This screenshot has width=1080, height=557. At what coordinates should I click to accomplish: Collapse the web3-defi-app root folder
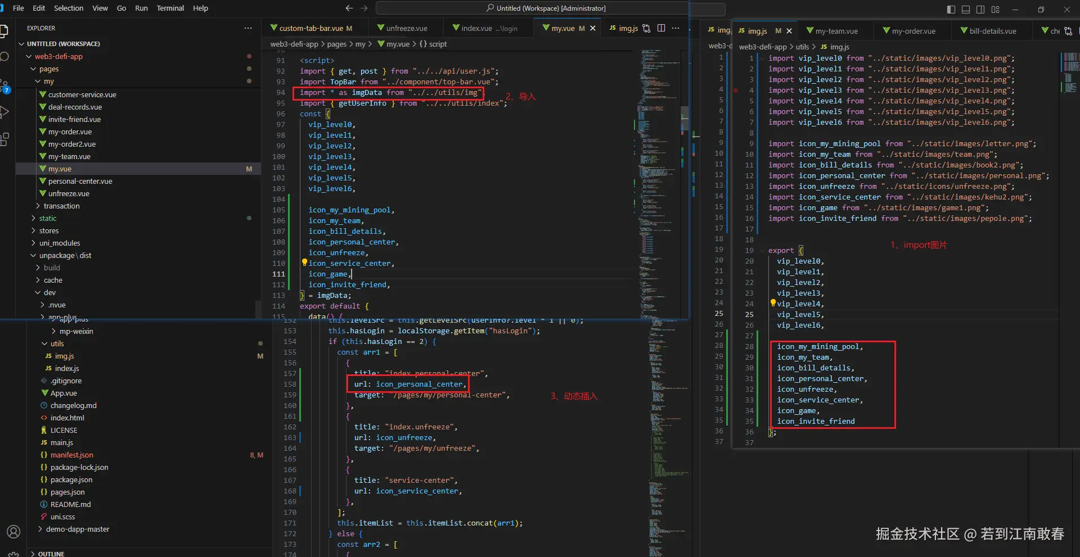(29, 56)
